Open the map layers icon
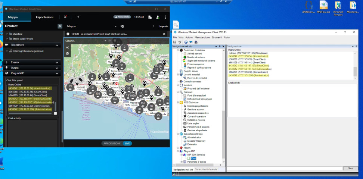The width and height of the screenshot is (363, 179). pyautogui.click(x=67, y=53)
